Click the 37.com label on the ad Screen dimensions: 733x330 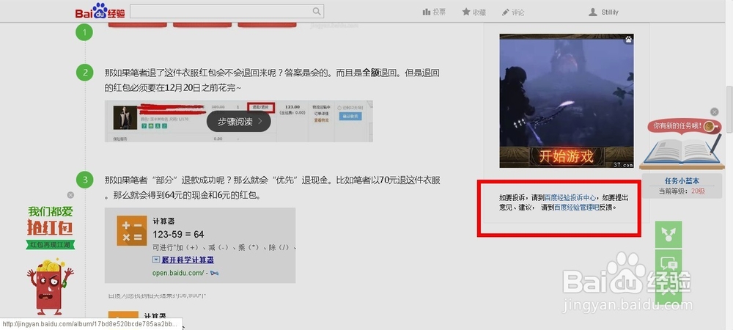click(623, 164)
